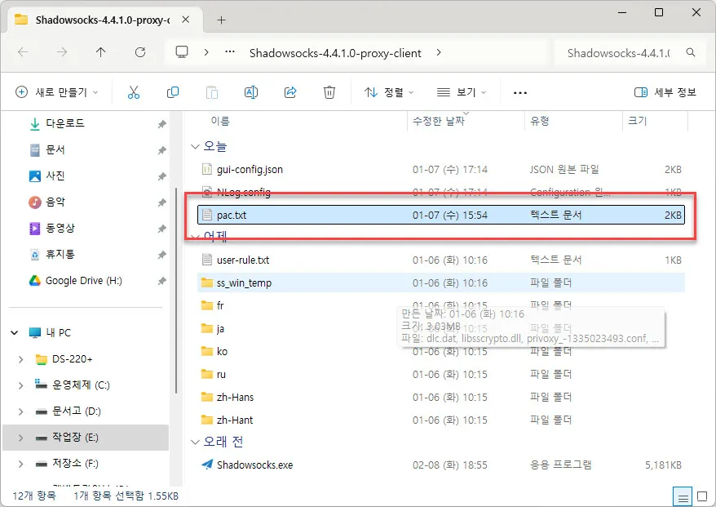Click the Paste clipboard icon
This screenshot has height=507, width=716.
(212, 92)
